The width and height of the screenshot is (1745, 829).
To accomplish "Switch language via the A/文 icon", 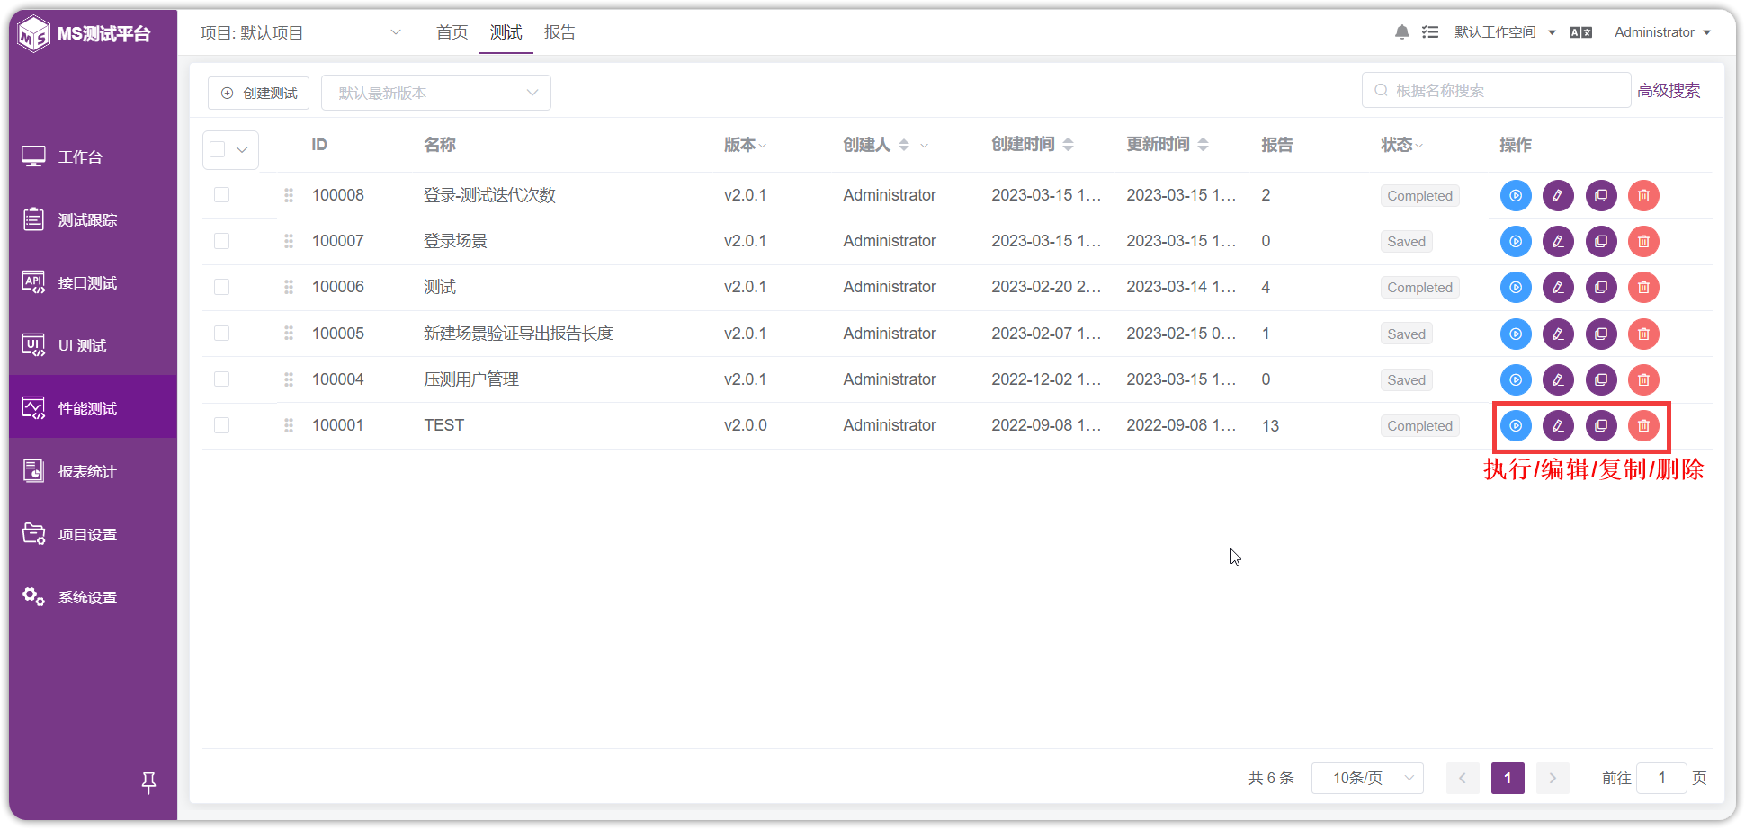I will click(1580, 32).
